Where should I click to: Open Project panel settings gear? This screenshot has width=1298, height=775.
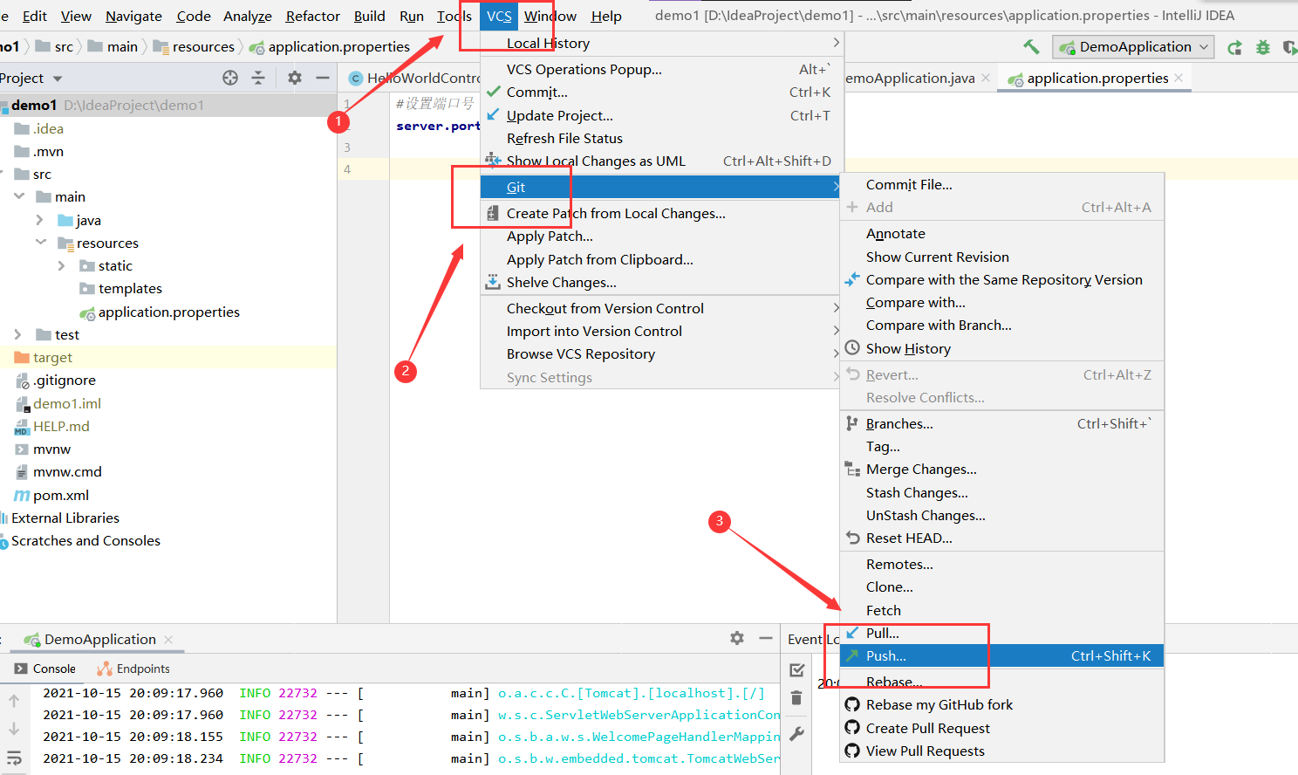(295, 78)
